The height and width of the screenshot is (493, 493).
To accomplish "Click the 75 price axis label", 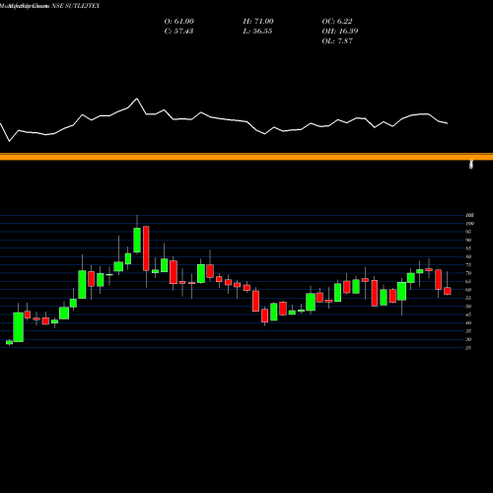I will point(468,265).
